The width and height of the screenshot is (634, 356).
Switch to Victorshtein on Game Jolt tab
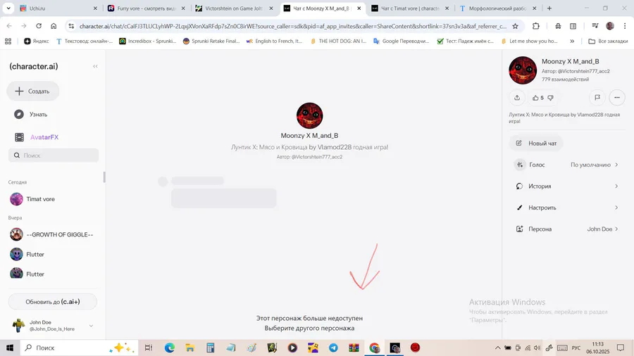(x=234, y=8)
